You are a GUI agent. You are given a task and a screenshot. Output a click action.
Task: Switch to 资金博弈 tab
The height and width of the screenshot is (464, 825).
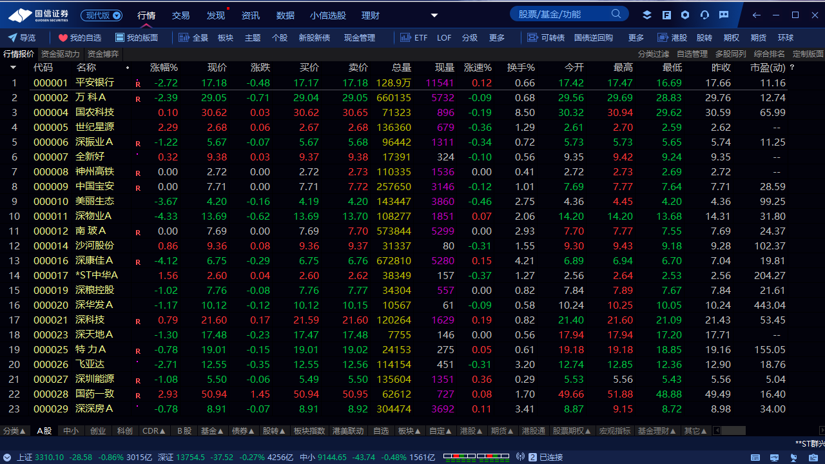click(103, 54)
